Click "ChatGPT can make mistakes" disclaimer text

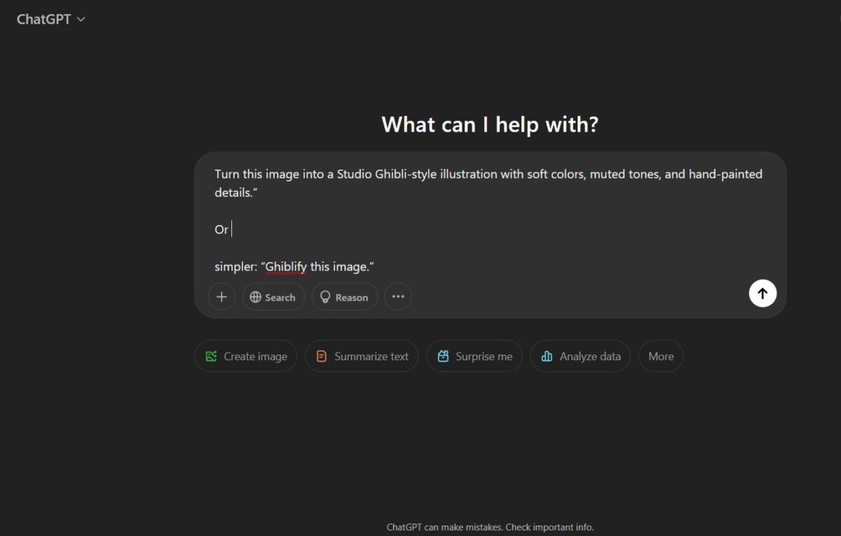point(490,527)
